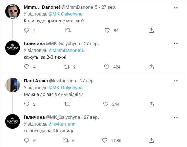This screenshot has width=187, height=147.
Task: Like the tweet with 84 likes
Action: pyautogui.click(x=108, y=31)
